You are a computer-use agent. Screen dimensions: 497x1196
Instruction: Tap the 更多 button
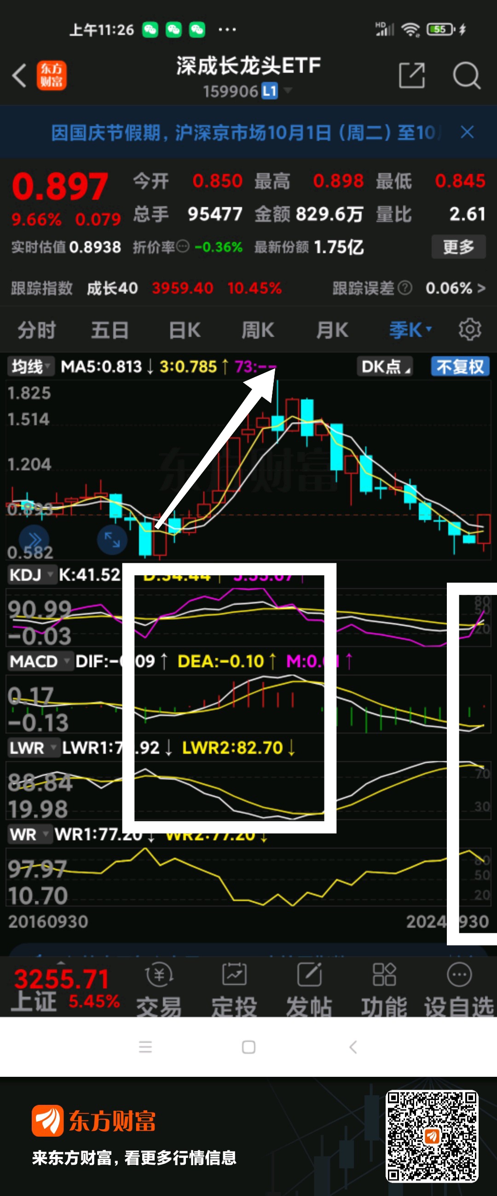click(x=458, y=247)
